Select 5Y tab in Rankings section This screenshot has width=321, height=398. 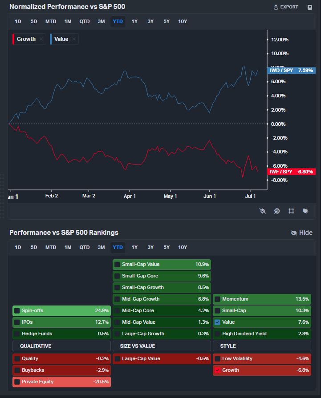point(167,248)
